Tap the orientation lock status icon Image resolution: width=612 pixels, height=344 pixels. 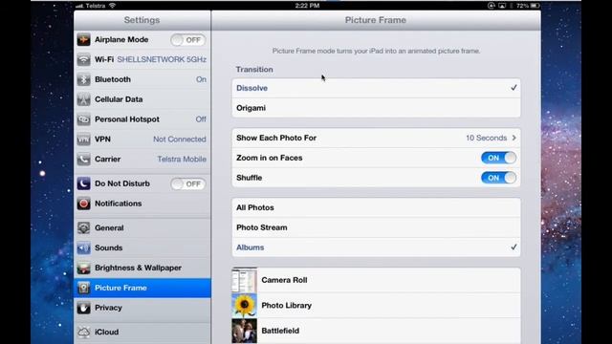(491, 6)
